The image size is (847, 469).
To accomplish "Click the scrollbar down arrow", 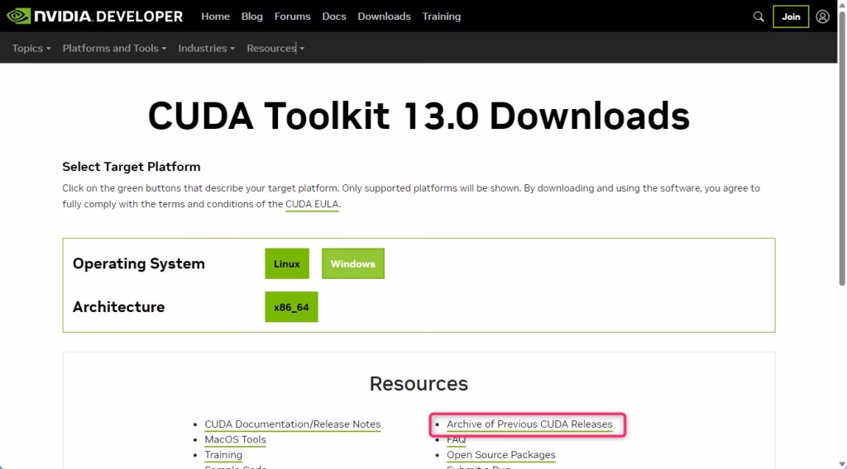I will pos(841,464).
